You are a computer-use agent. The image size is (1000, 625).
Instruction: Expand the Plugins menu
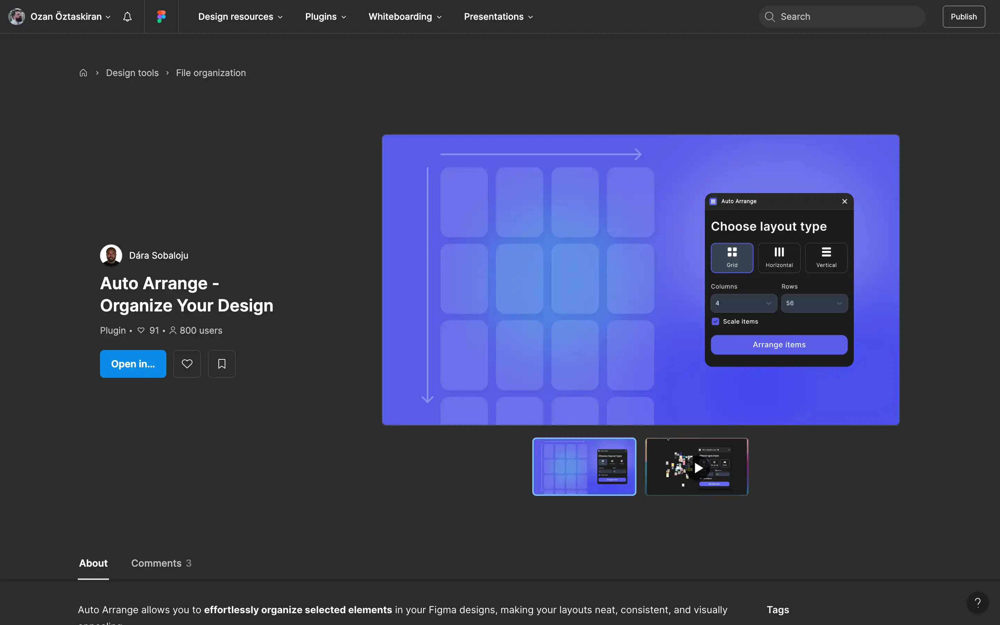tap(325, 17)
